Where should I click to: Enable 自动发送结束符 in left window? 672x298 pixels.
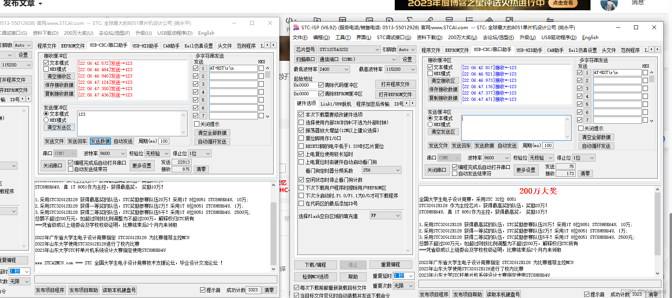(x=70, y=169)
